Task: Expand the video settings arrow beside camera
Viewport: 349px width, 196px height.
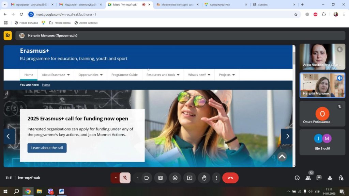Action: coord(138,178)
